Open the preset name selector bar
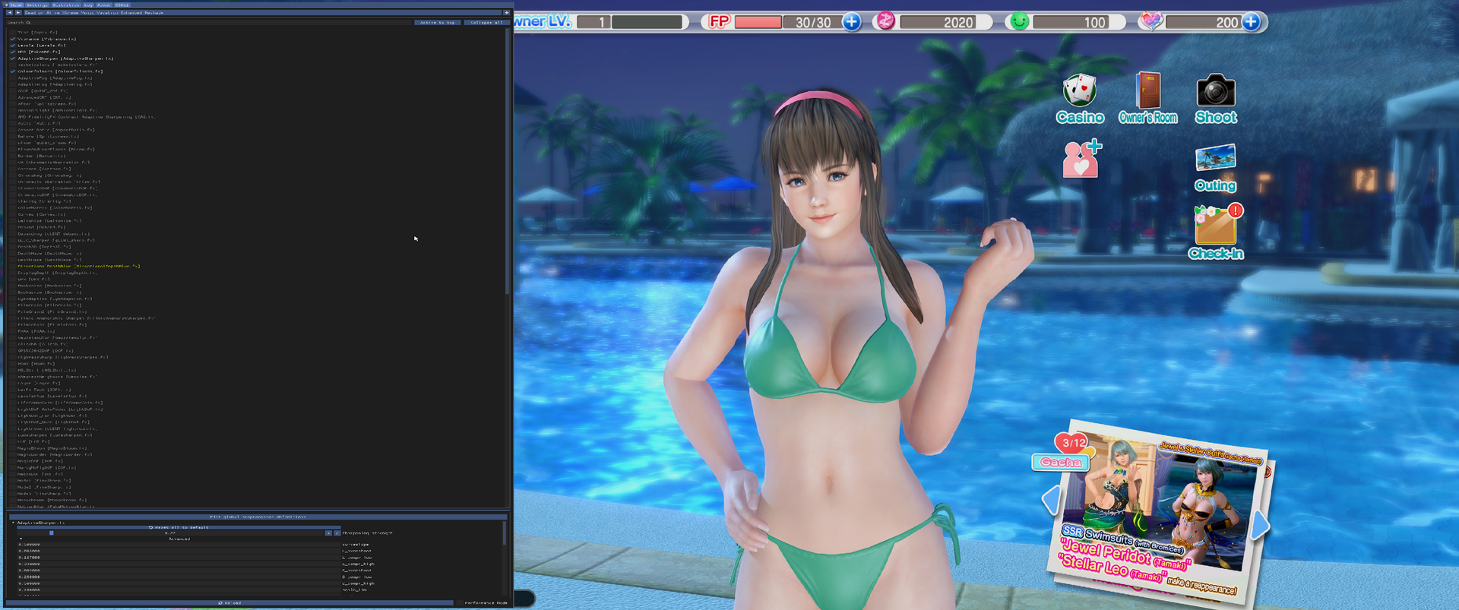The image size is (1459, 610). click(x=262, y=13)
